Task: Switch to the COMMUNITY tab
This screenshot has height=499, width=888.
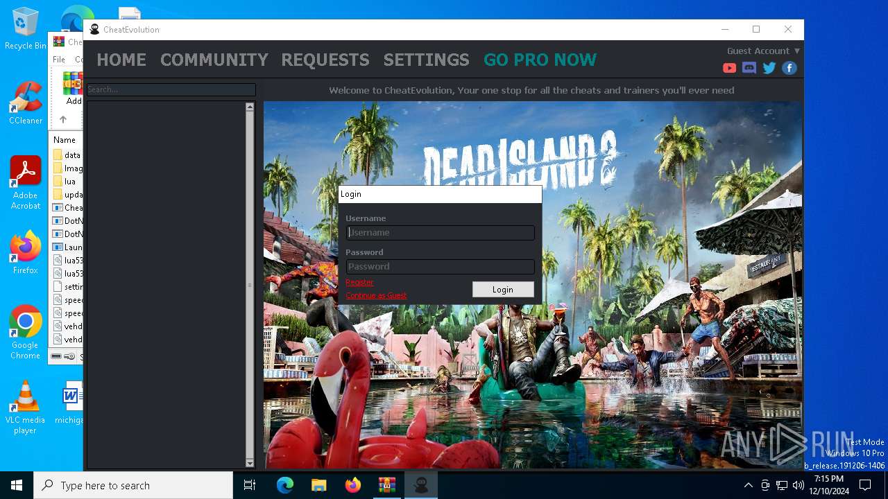Action: click(214, 60)
